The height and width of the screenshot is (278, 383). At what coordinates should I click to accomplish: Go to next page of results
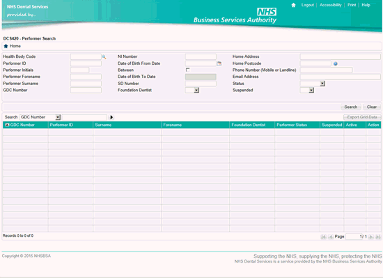[x=371, y=237]
